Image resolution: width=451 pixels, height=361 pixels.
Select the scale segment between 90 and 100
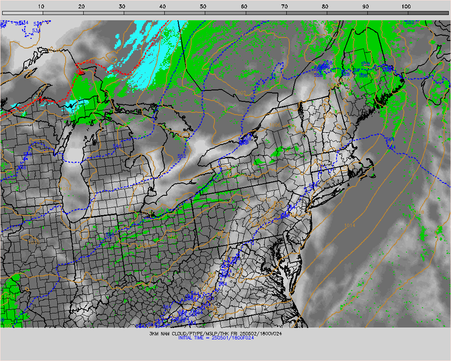click(388, 13)
